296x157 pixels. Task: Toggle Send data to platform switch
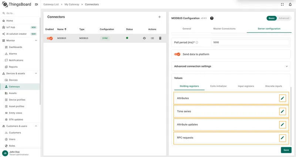point(177,54)
